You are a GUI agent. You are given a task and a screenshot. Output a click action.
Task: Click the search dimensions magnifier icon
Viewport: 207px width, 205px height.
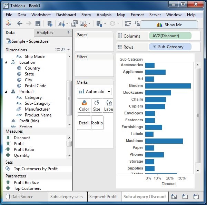click(63, 50)
